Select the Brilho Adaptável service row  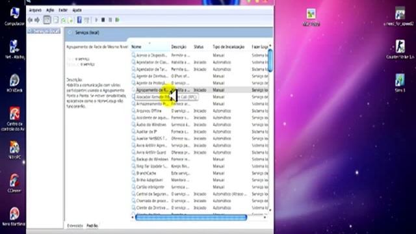pos(200,180)
